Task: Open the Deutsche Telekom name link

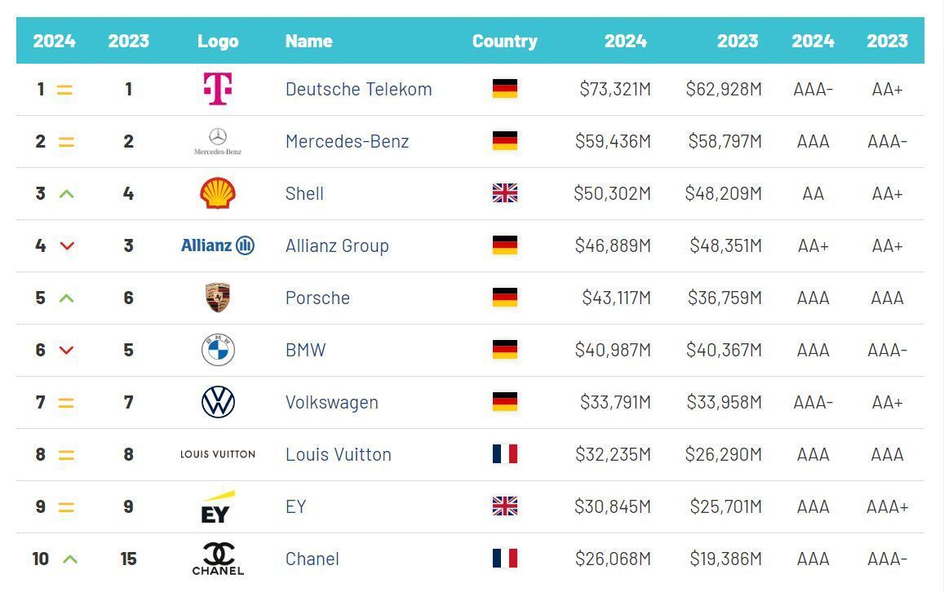Action: 358,89
